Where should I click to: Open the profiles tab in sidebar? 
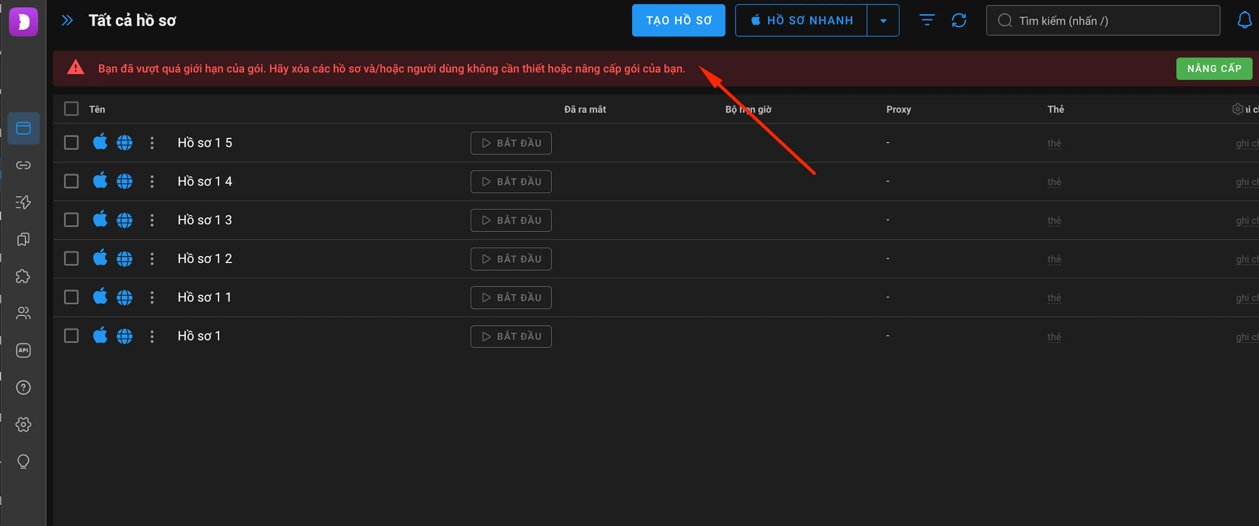pos(23,128)
